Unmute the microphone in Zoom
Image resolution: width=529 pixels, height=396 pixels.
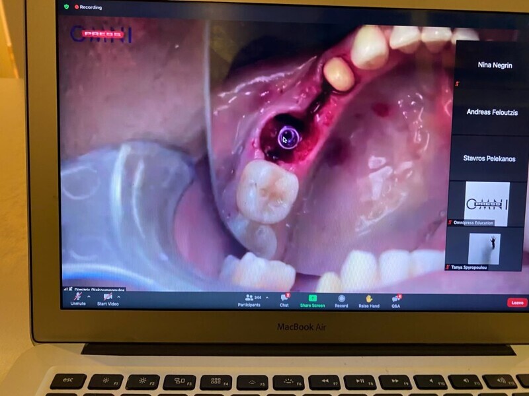coord(77,298)
